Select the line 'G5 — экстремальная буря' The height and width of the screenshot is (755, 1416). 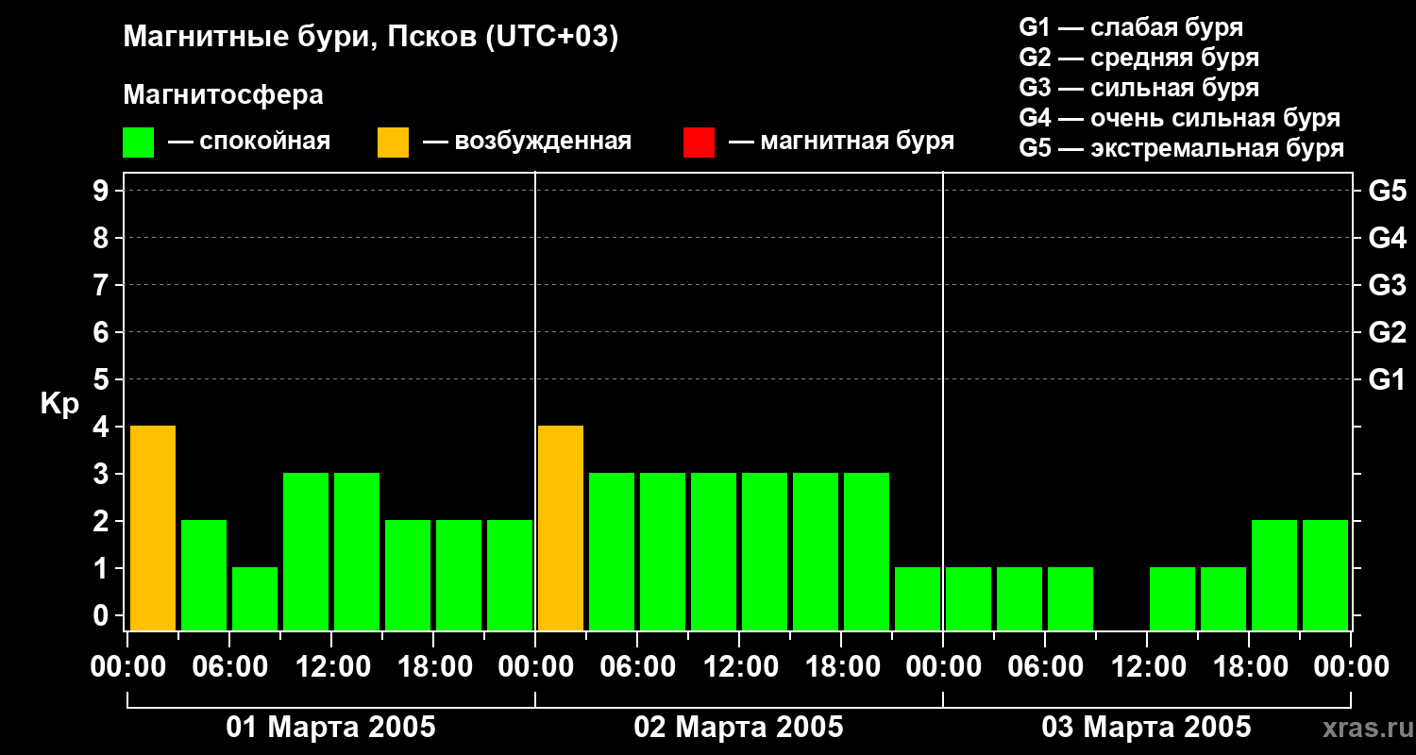[x=1182, y=148]
